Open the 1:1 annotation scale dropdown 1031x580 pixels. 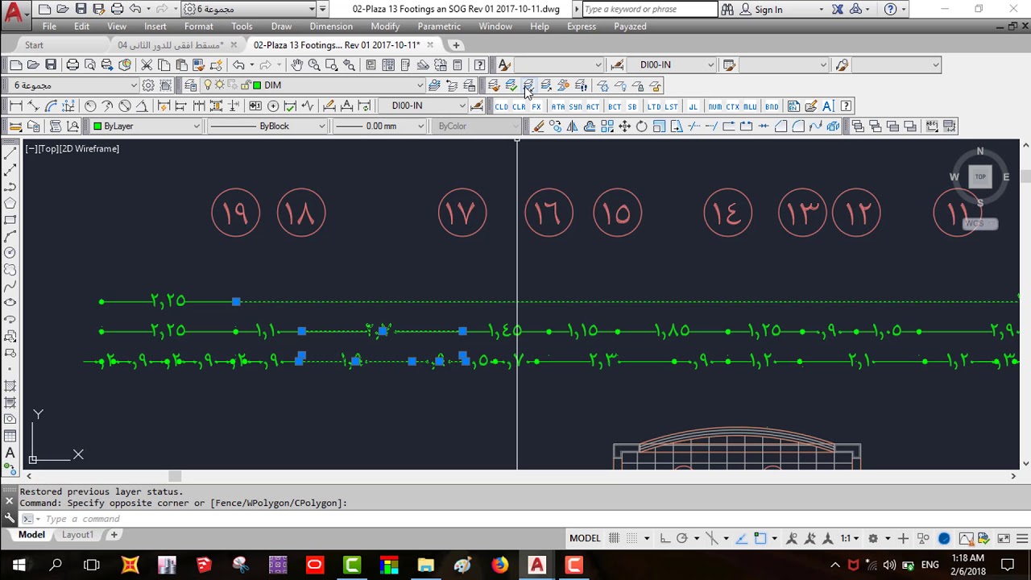click(851, 538)
